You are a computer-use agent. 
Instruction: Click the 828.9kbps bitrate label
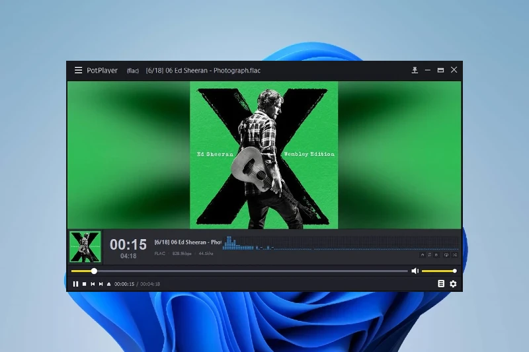pos(182,254)
